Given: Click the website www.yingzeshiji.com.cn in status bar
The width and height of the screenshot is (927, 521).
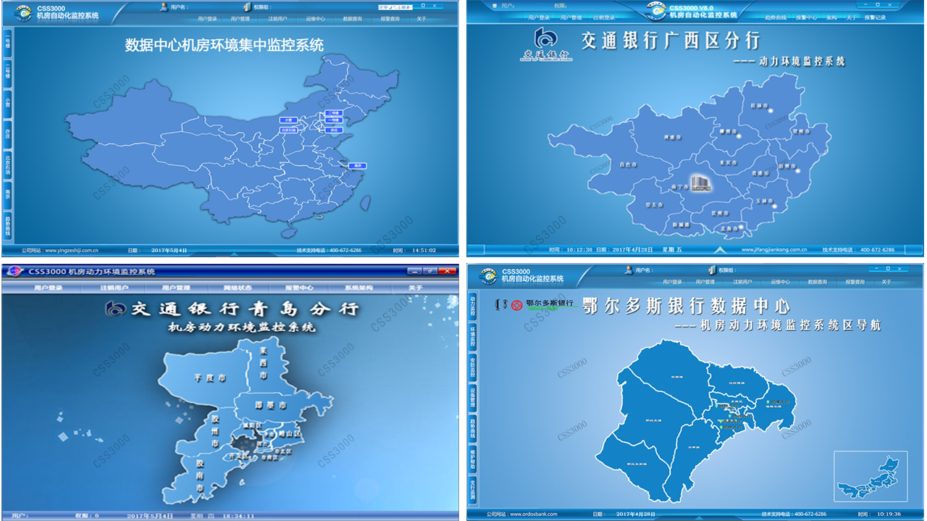Looking at the screenshot, I should click(71, 251).
